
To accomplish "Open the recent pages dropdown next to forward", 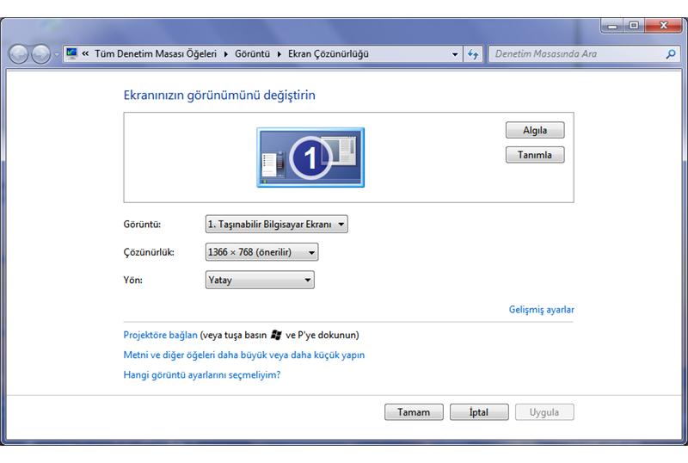I will tap(57, 54).
